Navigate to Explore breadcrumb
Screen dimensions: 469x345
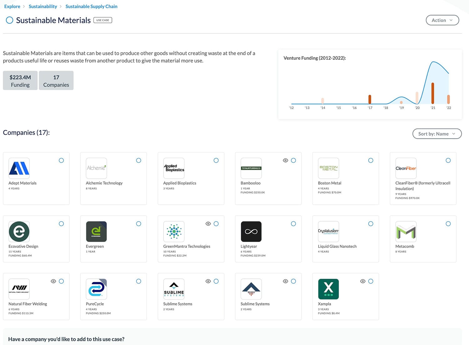pyautogui.click(x=12, y=6)
